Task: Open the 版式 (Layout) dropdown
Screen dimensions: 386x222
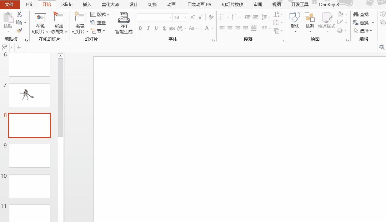Action: [x=100, y=14]
